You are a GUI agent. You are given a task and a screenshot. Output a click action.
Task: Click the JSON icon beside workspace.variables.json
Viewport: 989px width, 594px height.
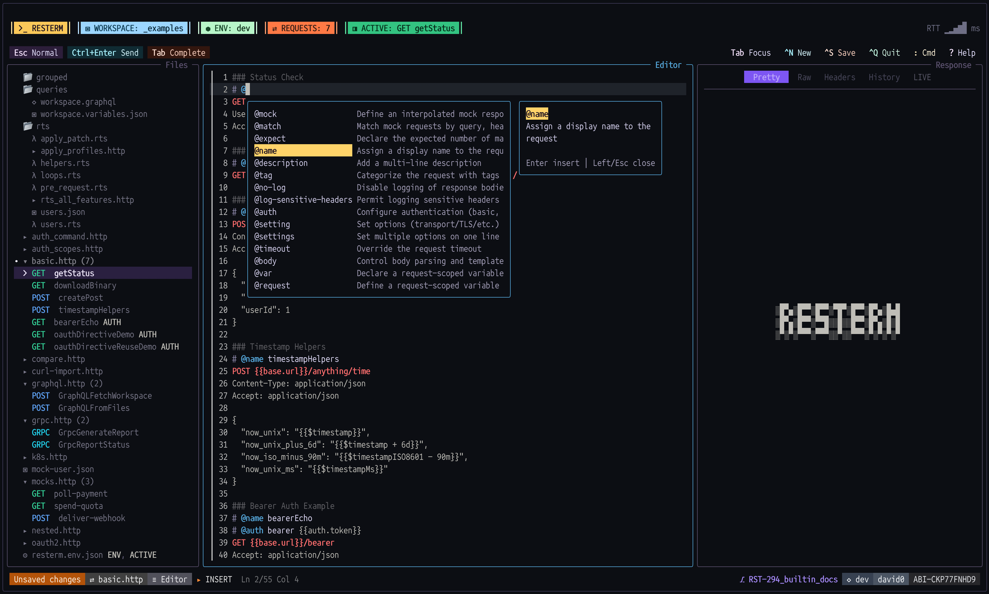[x=34, y=114]
